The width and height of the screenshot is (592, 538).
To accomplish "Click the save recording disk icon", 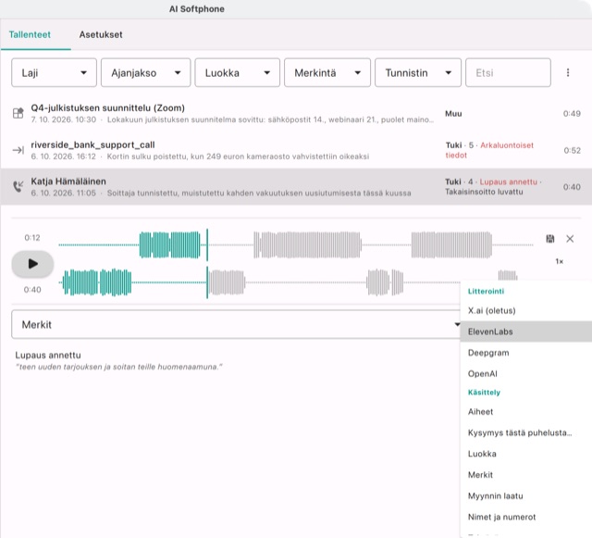I will point(550,239).
